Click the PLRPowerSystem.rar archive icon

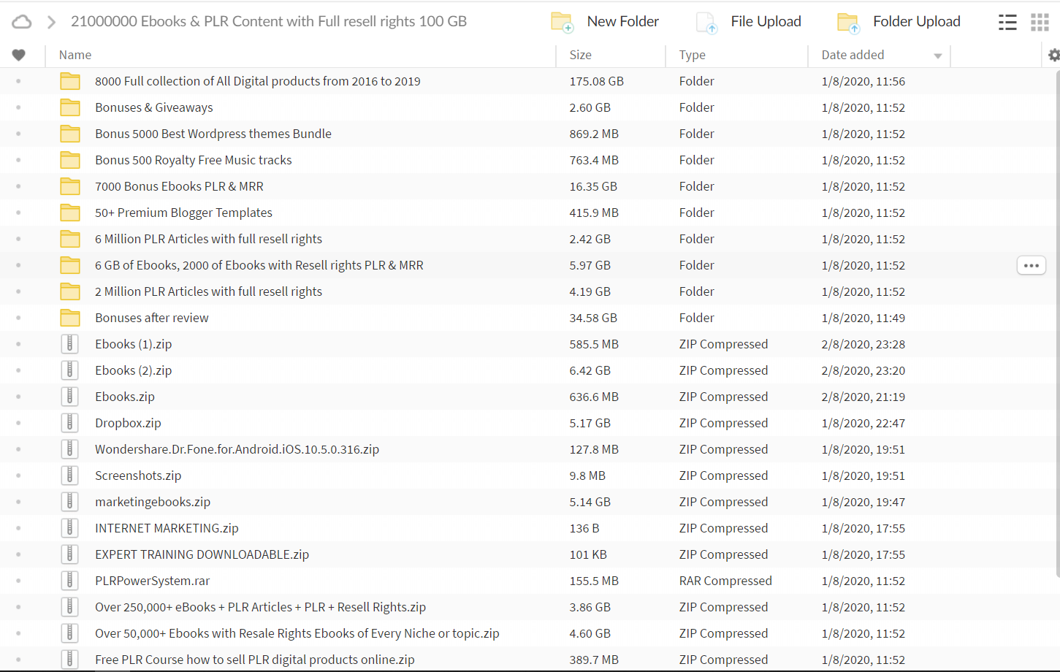(x=70, y=581)
